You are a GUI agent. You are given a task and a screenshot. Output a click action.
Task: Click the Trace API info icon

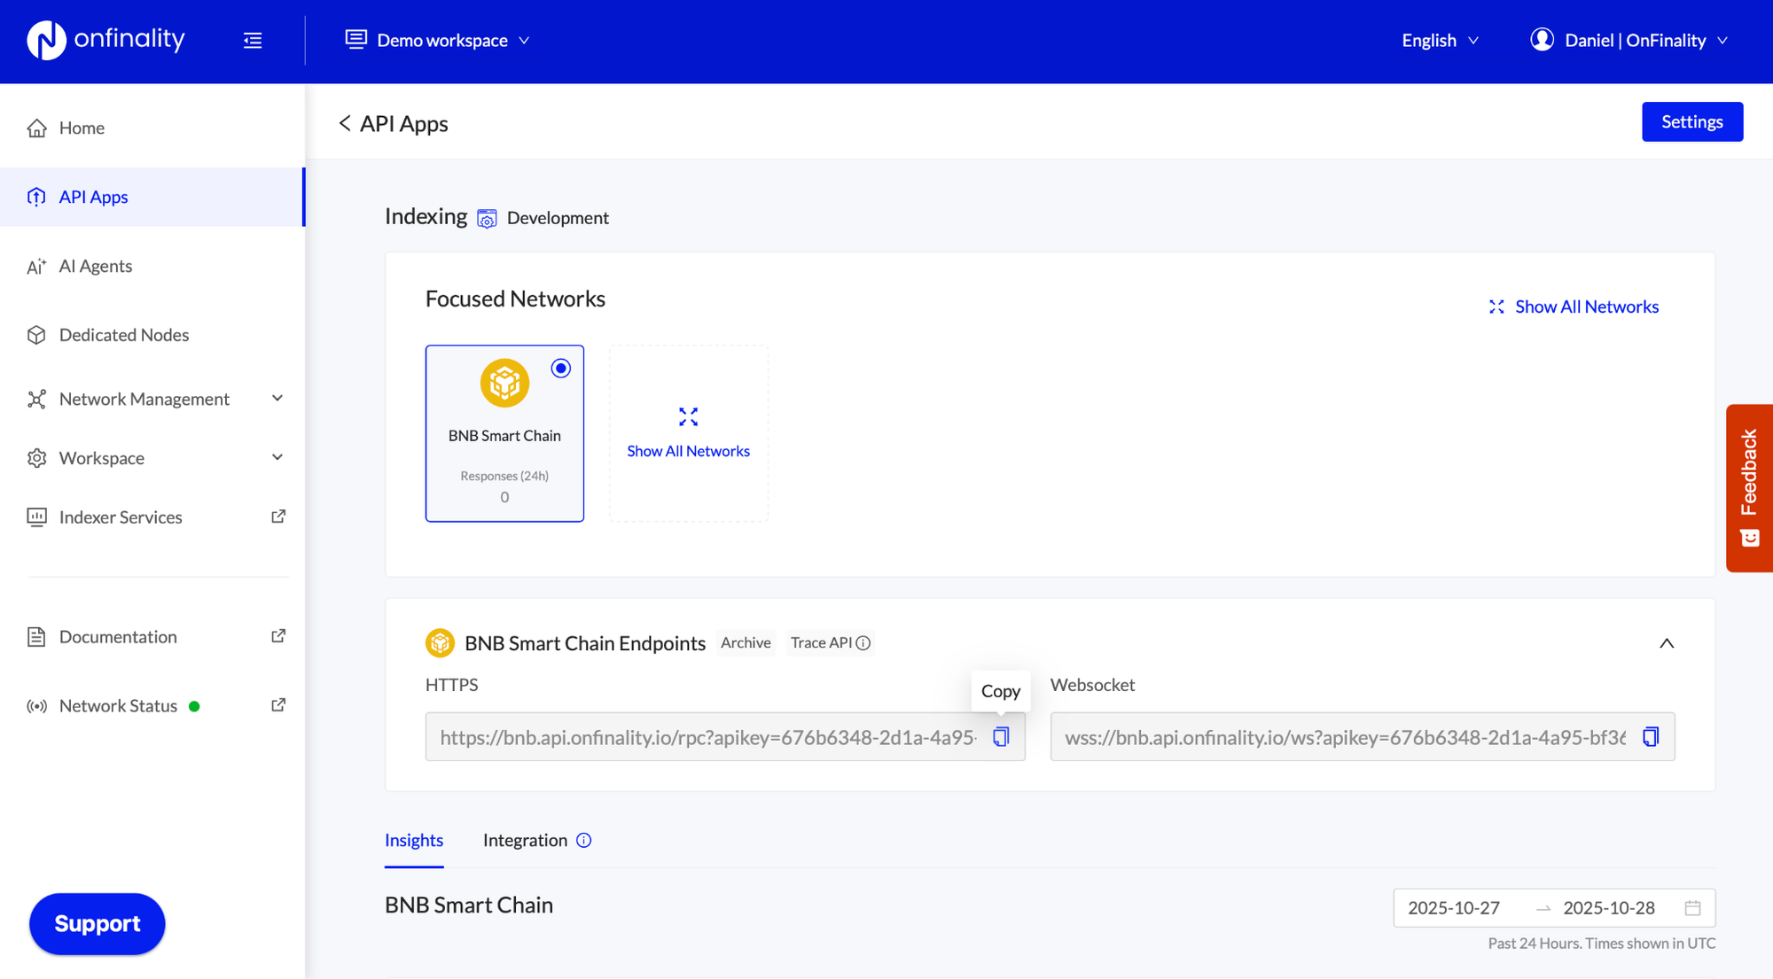coord(863,642)
